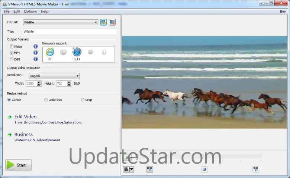Click the Trim, Brightness, Contrast description text
This screenshot has width=290, height=178.
click(48, 122)
